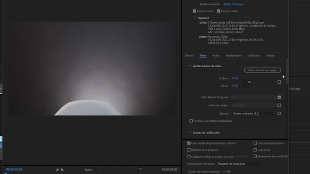The image size is (310, 174).
Task: Open Interpolación de tiempo dropdown
Action: tap(240, 164)
